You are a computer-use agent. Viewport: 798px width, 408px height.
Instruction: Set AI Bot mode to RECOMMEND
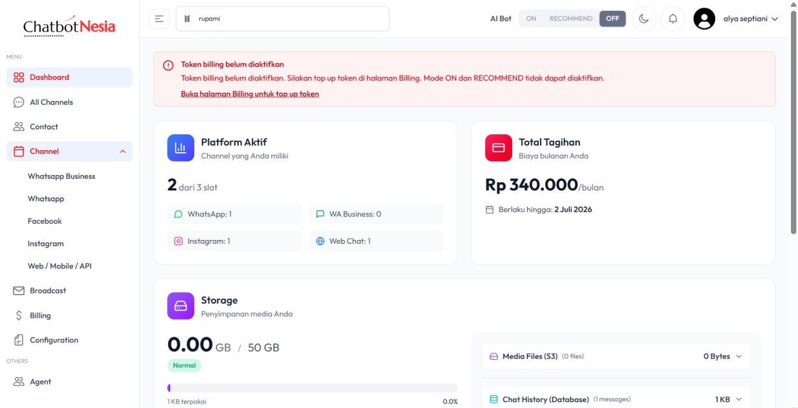tap(571, 18)
